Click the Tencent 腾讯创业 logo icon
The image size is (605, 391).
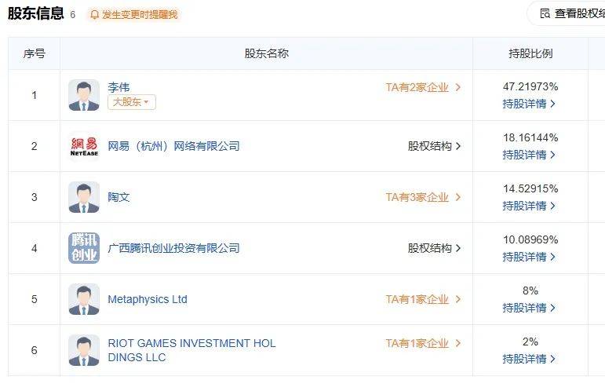coord(84,248)
